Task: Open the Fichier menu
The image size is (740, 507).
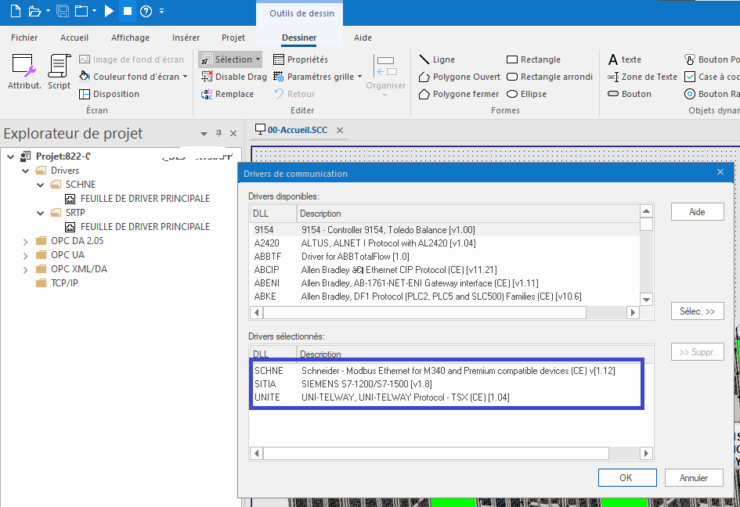Action: [x=24, y=38]
